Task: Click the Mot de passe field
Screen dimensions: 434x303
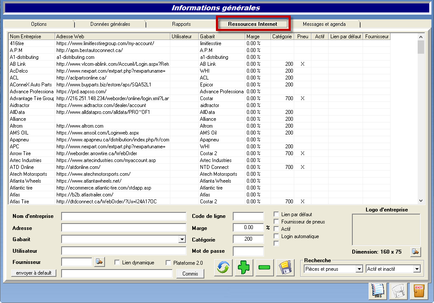Action: click(248, 251)
